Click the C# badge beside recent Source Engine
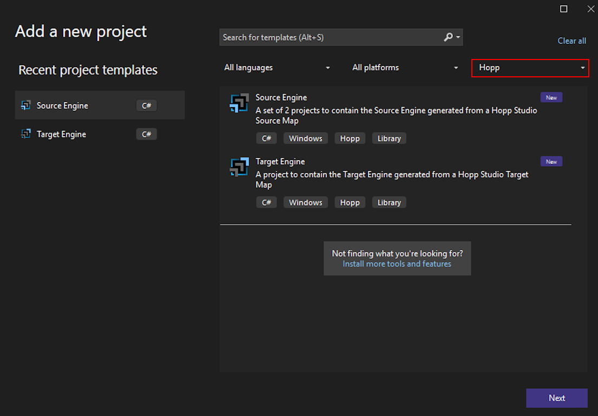Image resolution: width=598 pixels, height=416 pixels. (x=147, y=105)
